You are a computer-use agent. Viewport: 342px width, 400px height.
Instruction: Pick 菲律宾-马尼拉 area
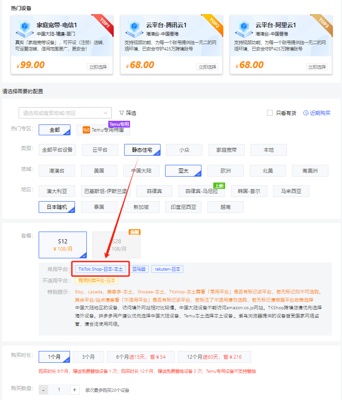click(x=201, y=191)
